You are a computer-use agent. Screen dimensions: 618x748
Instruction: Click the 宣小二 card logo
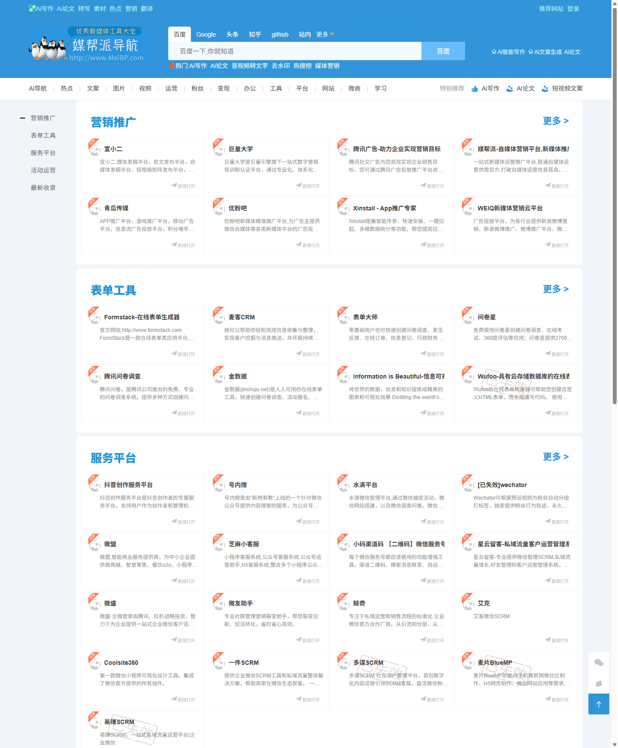[95, 150]
